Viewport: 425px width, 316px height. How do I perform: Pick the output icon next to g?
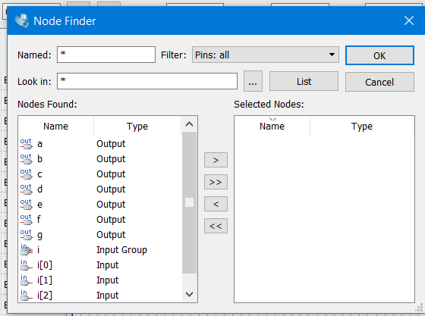[27, 235]
